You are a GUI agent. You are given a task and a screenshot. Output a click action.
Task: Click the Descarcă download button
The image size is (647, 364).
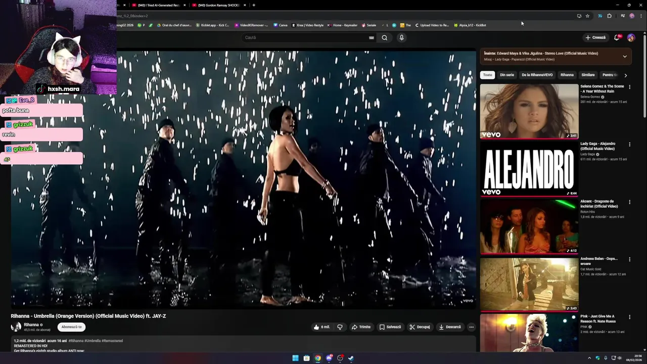click(450, 327)
